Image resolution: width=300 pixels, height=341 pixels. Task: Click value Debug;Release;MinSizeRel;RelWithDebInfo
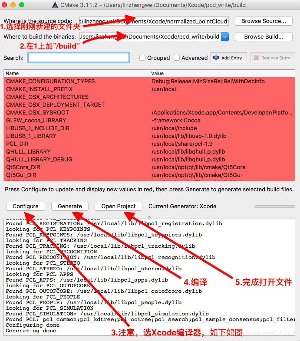click(x=208, y=81)
